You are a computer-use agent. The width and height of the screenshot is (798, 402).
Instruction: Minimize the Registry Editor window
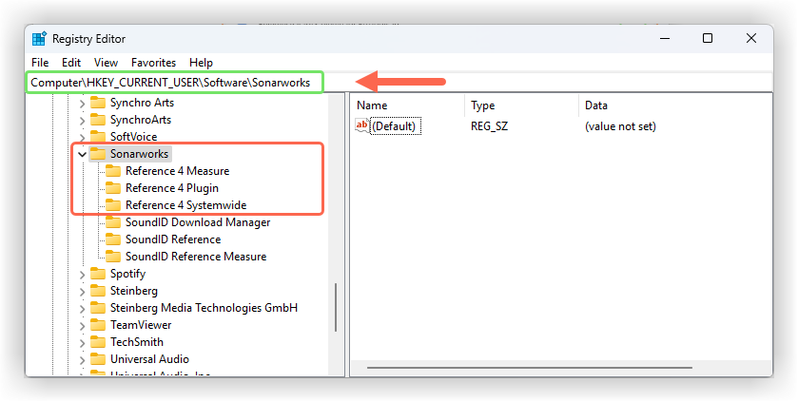point(664,39)
